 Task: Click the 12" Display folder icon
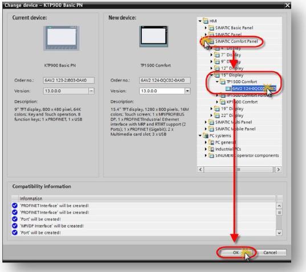click(x=217, y=68)
